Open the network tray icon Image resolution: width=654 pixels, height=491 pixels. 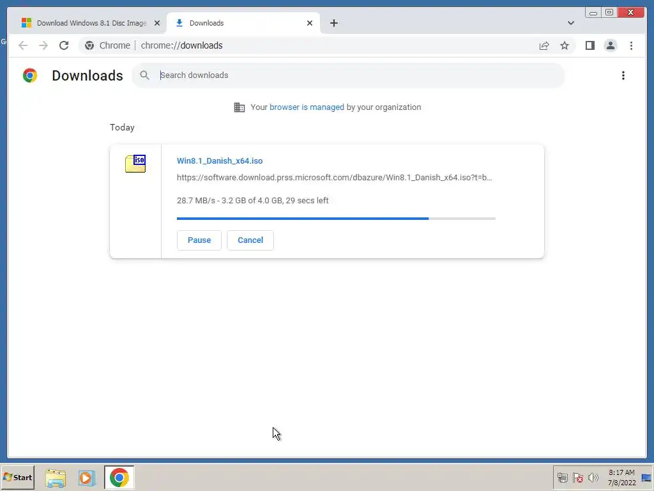point(562,478)
